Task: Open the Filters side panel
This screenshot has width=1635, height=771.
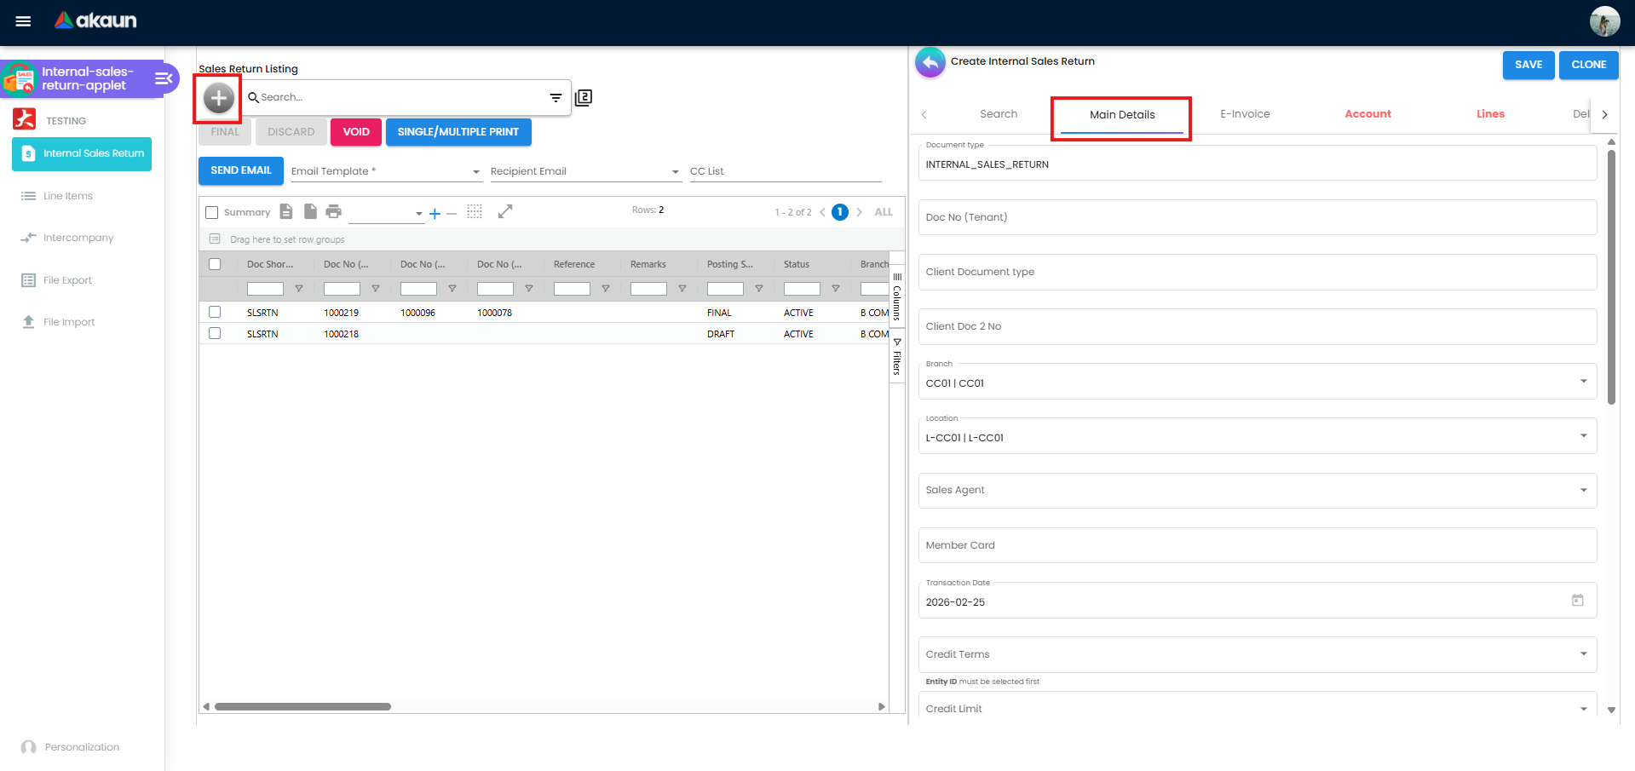Action: point(897,358)
